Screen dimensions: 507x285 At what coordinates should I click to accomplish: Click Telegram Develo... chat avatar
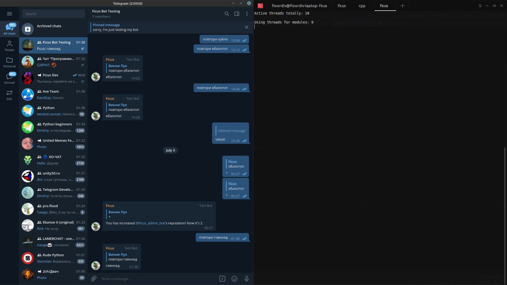pyautogui.click(x=28, y=192)
